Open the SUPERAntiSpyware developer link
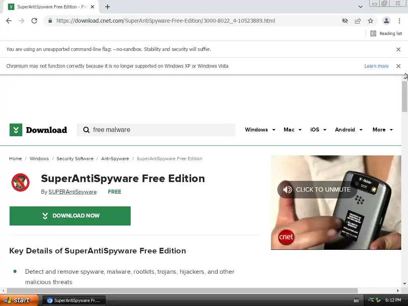 point(73,192)
